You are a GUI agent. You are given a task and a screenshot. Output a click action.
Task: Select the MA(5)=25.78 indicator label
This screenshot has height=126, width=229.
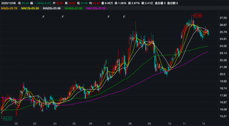(x=9, y=8)
